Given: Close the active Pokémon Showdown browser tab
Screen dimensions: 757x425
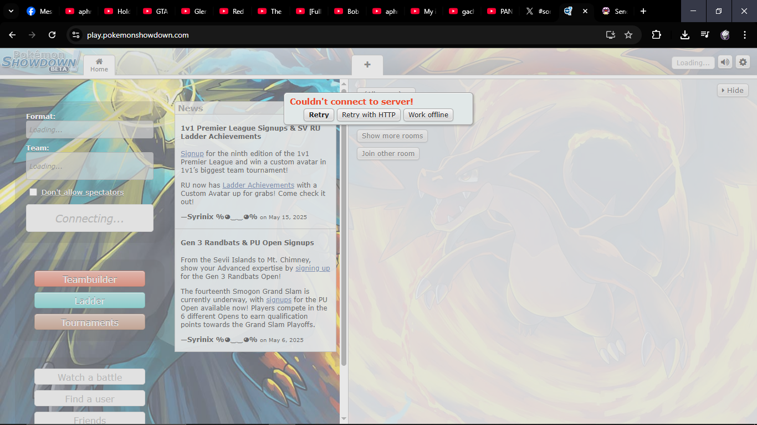Looking at the screenshot, I should pos(585,11).
